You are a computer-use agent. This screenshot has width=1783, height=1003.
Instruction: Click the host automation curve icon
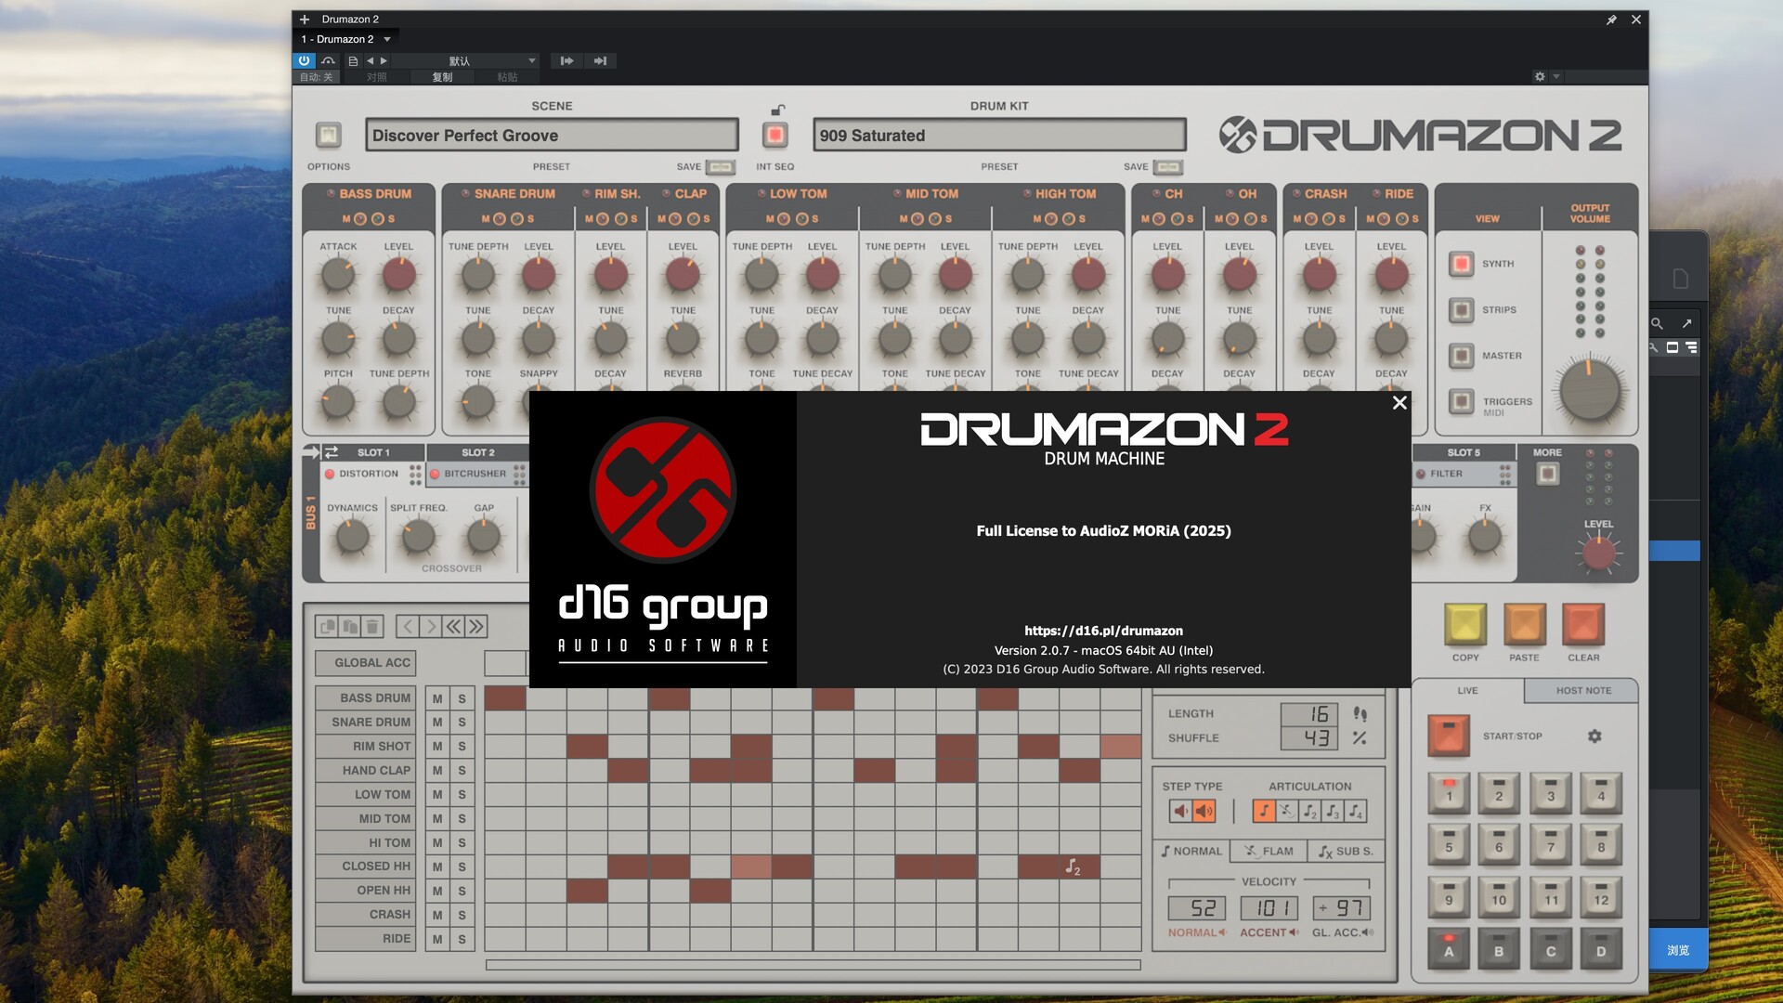tap(328, 60)
